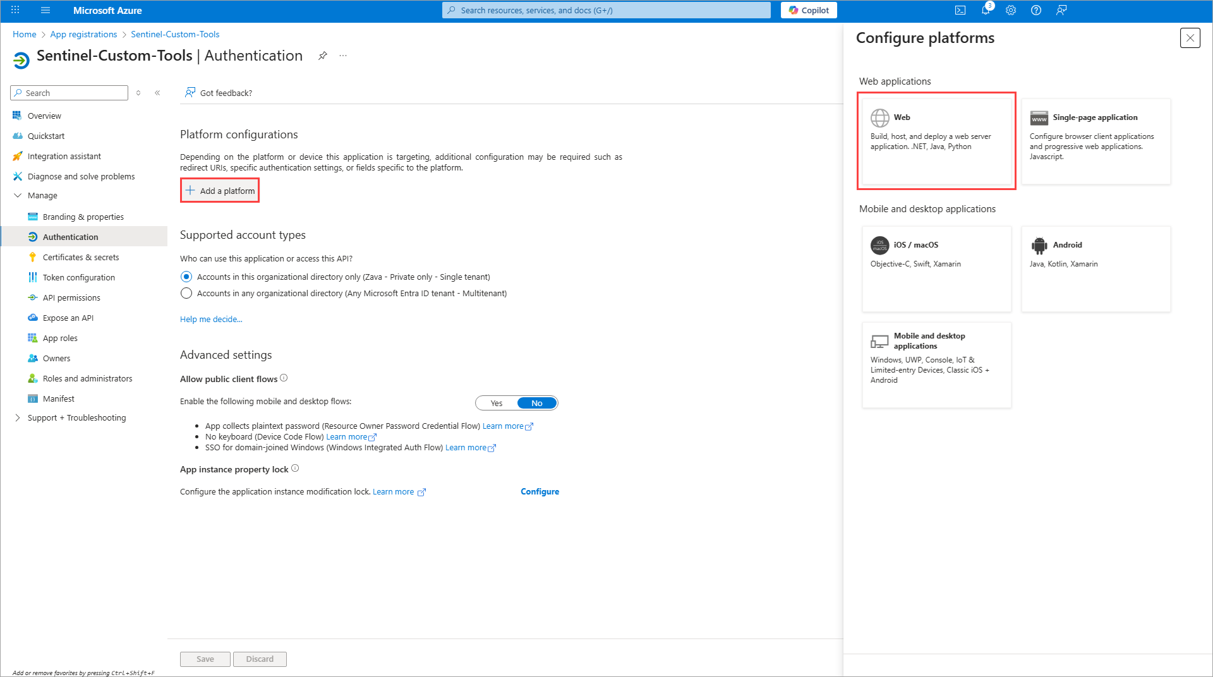This screenshot has width=1213, height=677.
Task: Go to Home breadcrumb
Action: click(x=25, y=34)
